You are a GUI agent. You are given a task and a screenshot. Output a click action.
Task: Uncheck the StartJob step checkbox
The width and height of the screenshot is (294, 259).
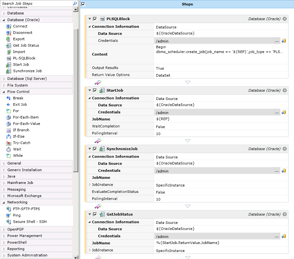point(95,90)
